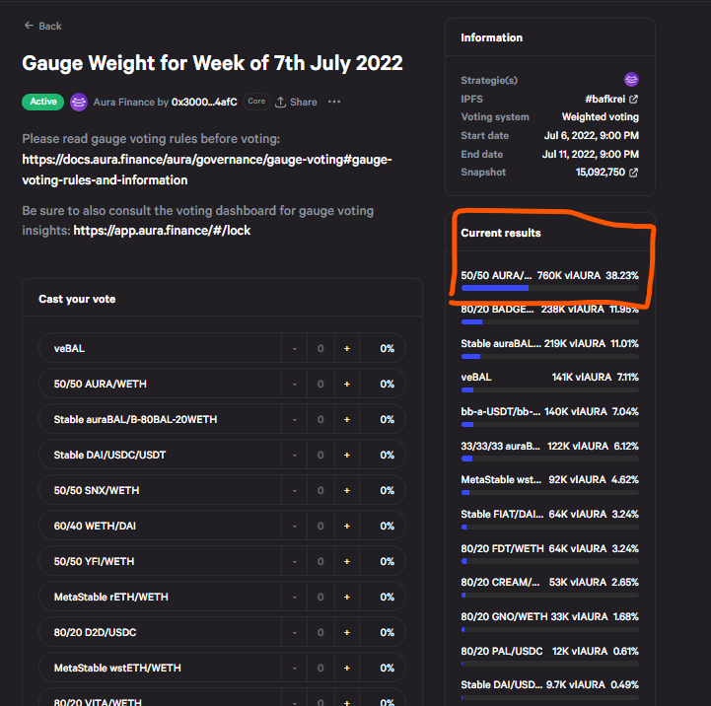Click 80/20 BADGE... result progress bar
Image resolution: width=711 pixels, height=706 pixels.
coord(549,321)
